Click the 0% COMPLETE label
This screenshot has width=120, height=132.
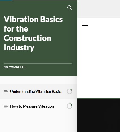click(x=14, y=67)
